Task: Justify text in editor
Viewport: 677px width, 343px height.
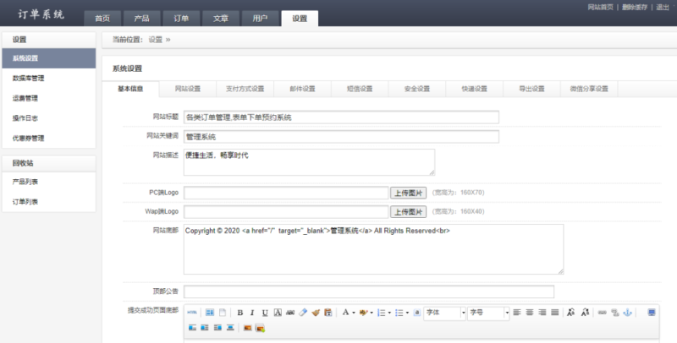Action: (x=555, y=313)
